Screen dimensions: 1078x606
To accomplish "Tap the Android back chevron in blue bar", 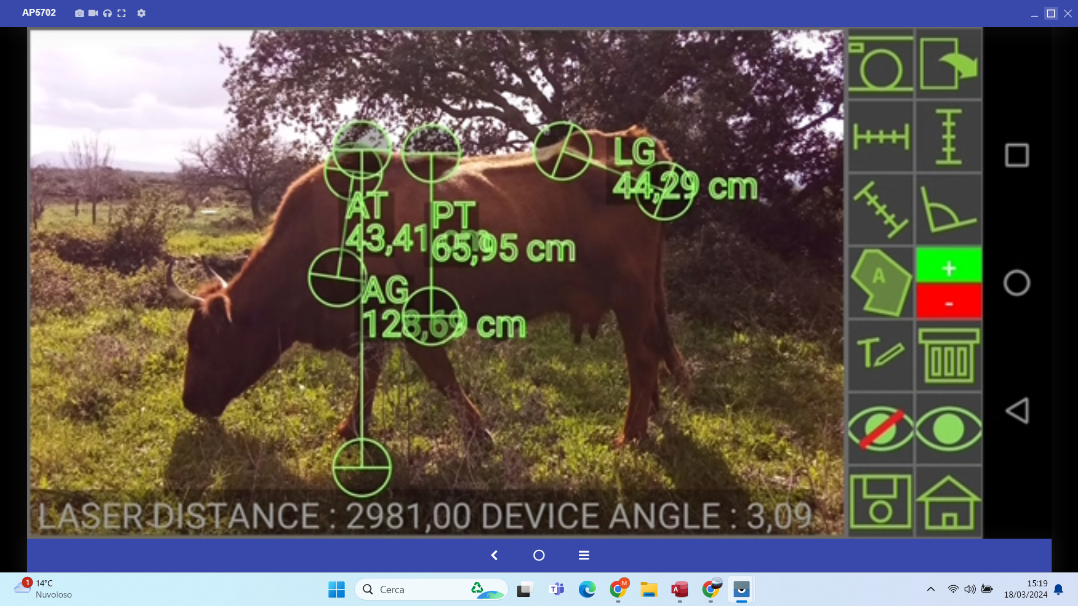I will coord(494,555).
